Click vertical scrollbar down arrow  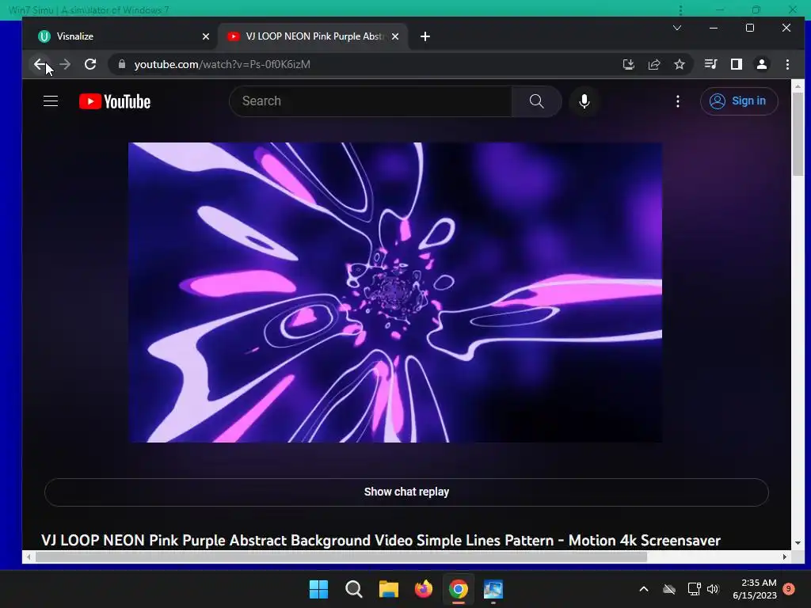tap(798, 543)
